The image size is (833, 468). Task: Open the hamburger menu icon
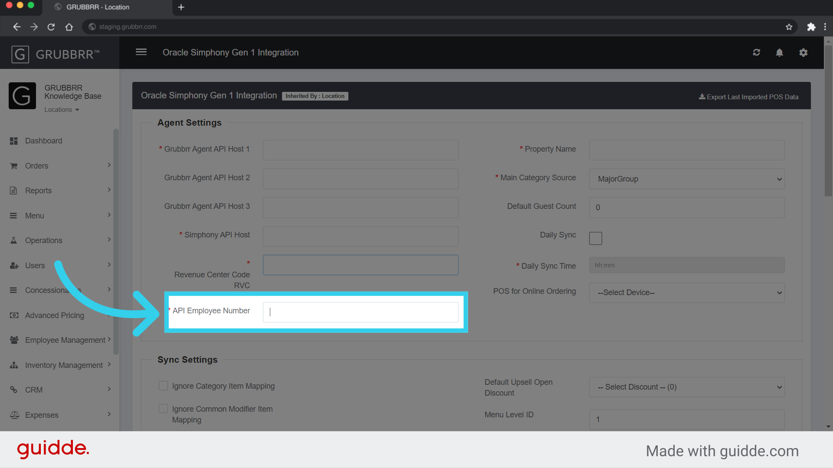(141, 52)
